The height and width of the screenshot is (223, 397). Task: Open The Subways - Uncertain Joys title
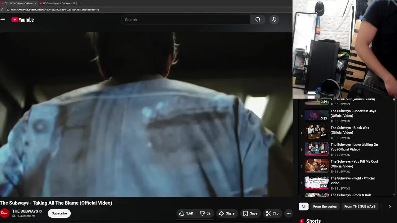(x=353, y=113)
